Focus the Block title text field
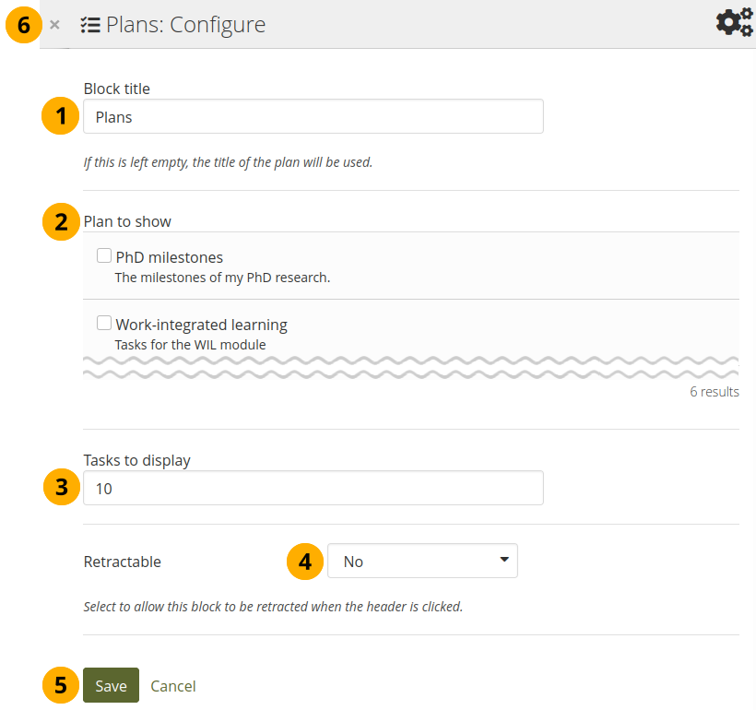Image resolution: width=756 pixels, height=710 pixels. point(313,117)
